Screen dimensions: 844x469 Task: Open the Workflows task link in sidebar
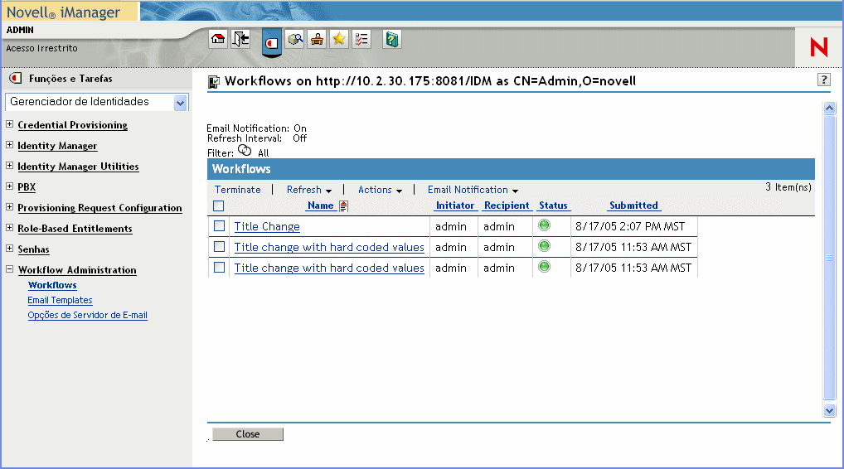[x=52, y=285]
